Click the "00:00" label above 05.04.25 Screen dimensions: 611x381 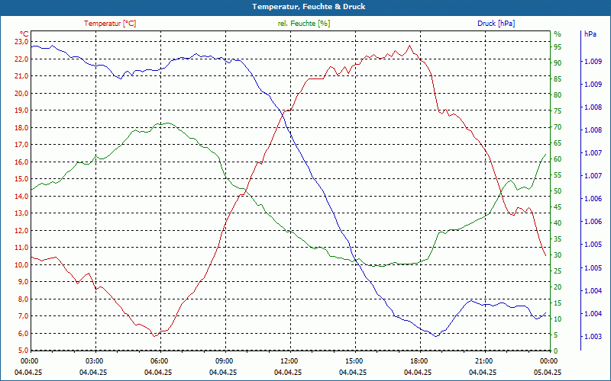(548, 361)
